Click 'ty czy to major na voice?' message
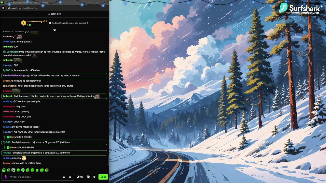Viewport: 326px width, 183px height. (x=26, y=127)
